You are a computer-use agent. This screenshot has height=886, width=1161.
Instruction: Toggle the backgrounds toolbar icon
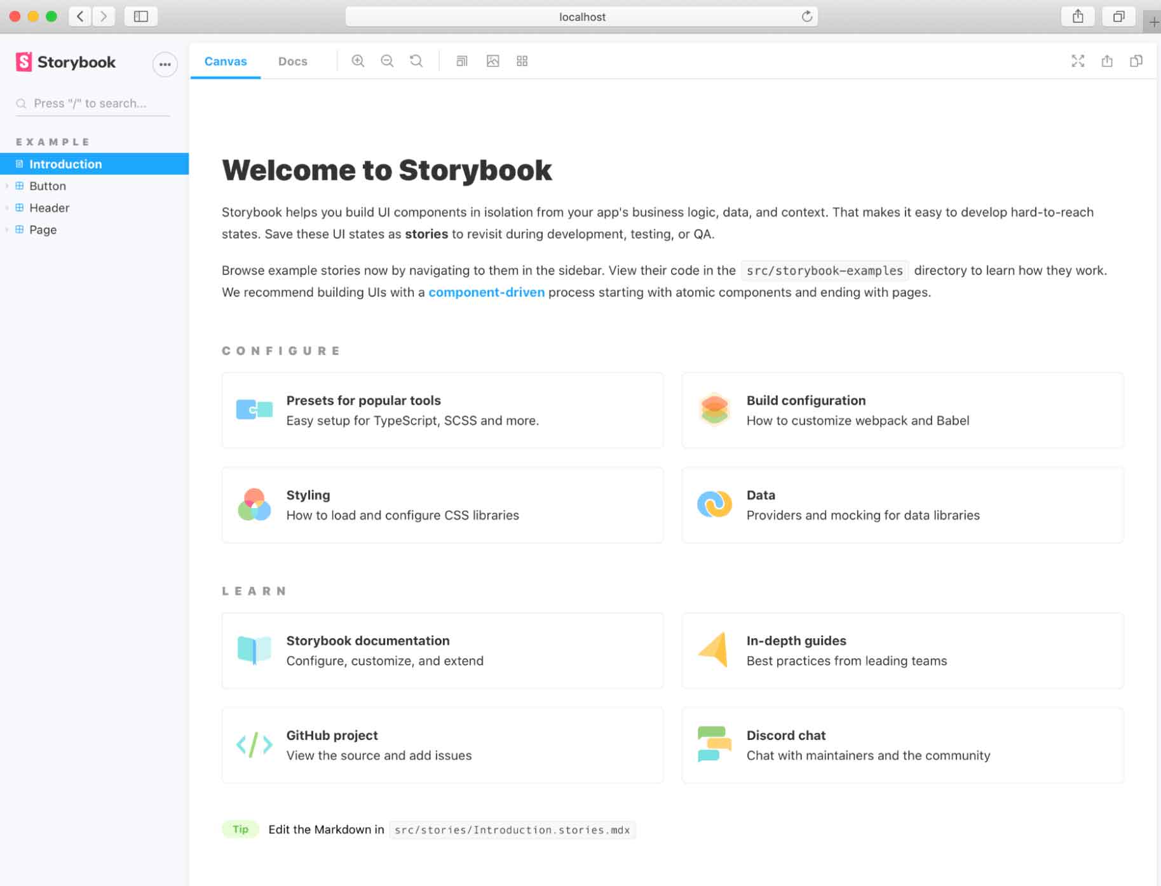pyautogui.click(x=462, y=61)
